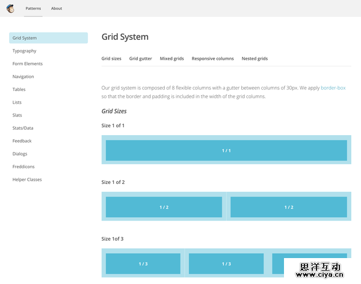
Task: Open Tables in the sidebar
Action: coord(19,89)
